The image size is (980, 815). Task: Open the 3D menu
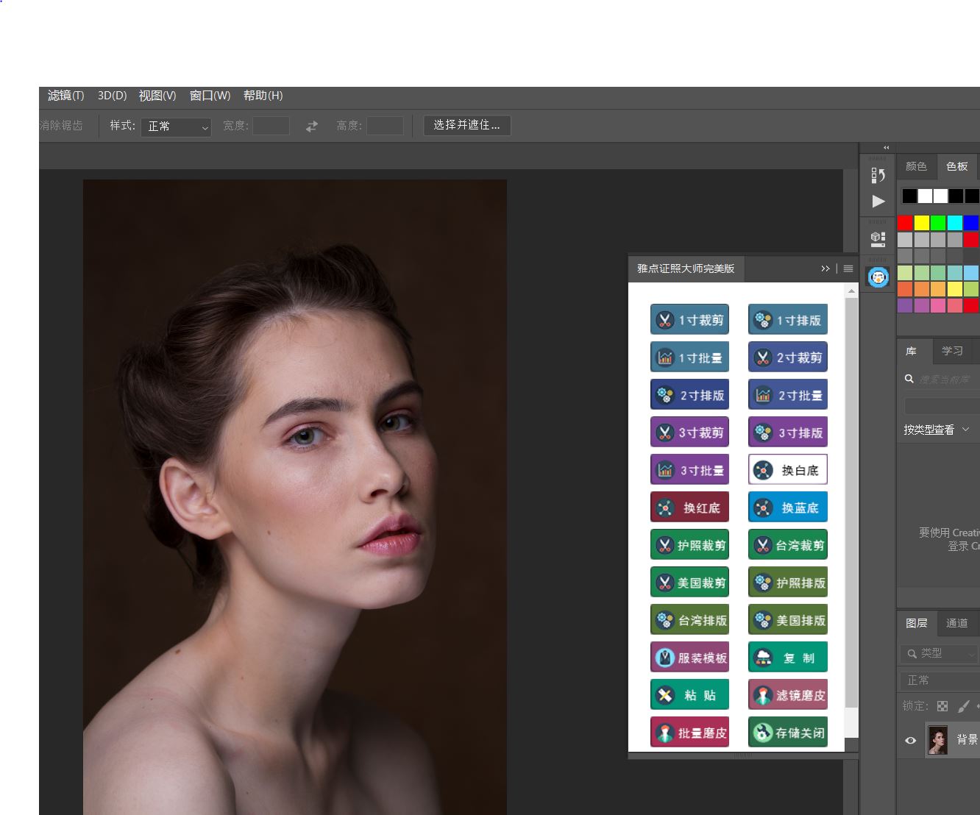(x=113, y=96)
